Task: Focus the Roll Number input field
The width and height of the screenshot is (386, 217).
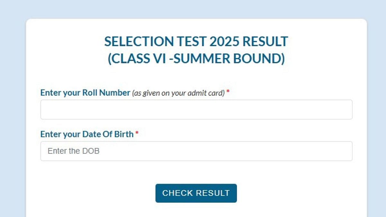Action: click(196, 110)
